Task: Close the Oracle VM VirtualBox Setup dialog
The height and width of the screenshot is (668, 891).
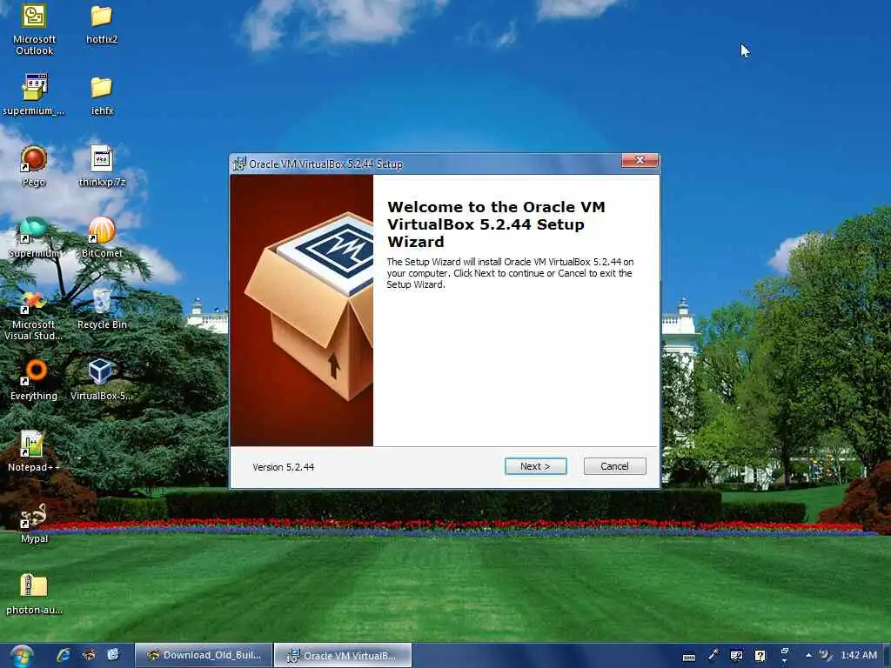Action: (x=640, y=160)
